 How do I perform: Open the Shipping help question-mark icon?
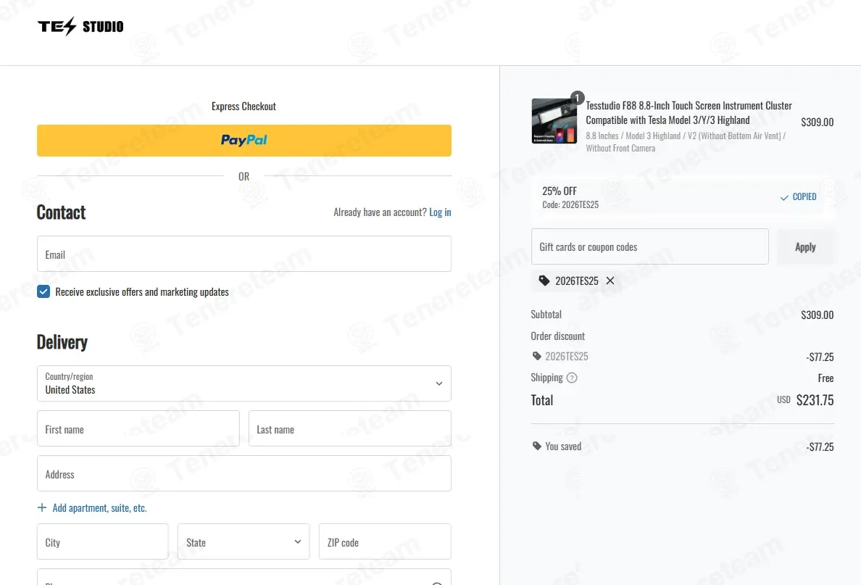click(x=572, y=378)
